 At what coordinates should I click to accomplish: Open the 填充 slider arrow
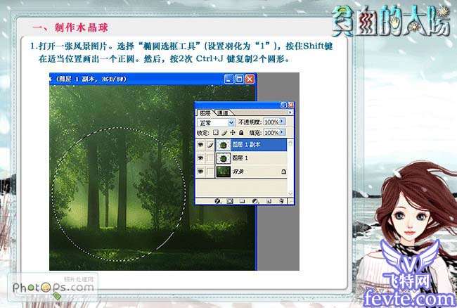282,132
